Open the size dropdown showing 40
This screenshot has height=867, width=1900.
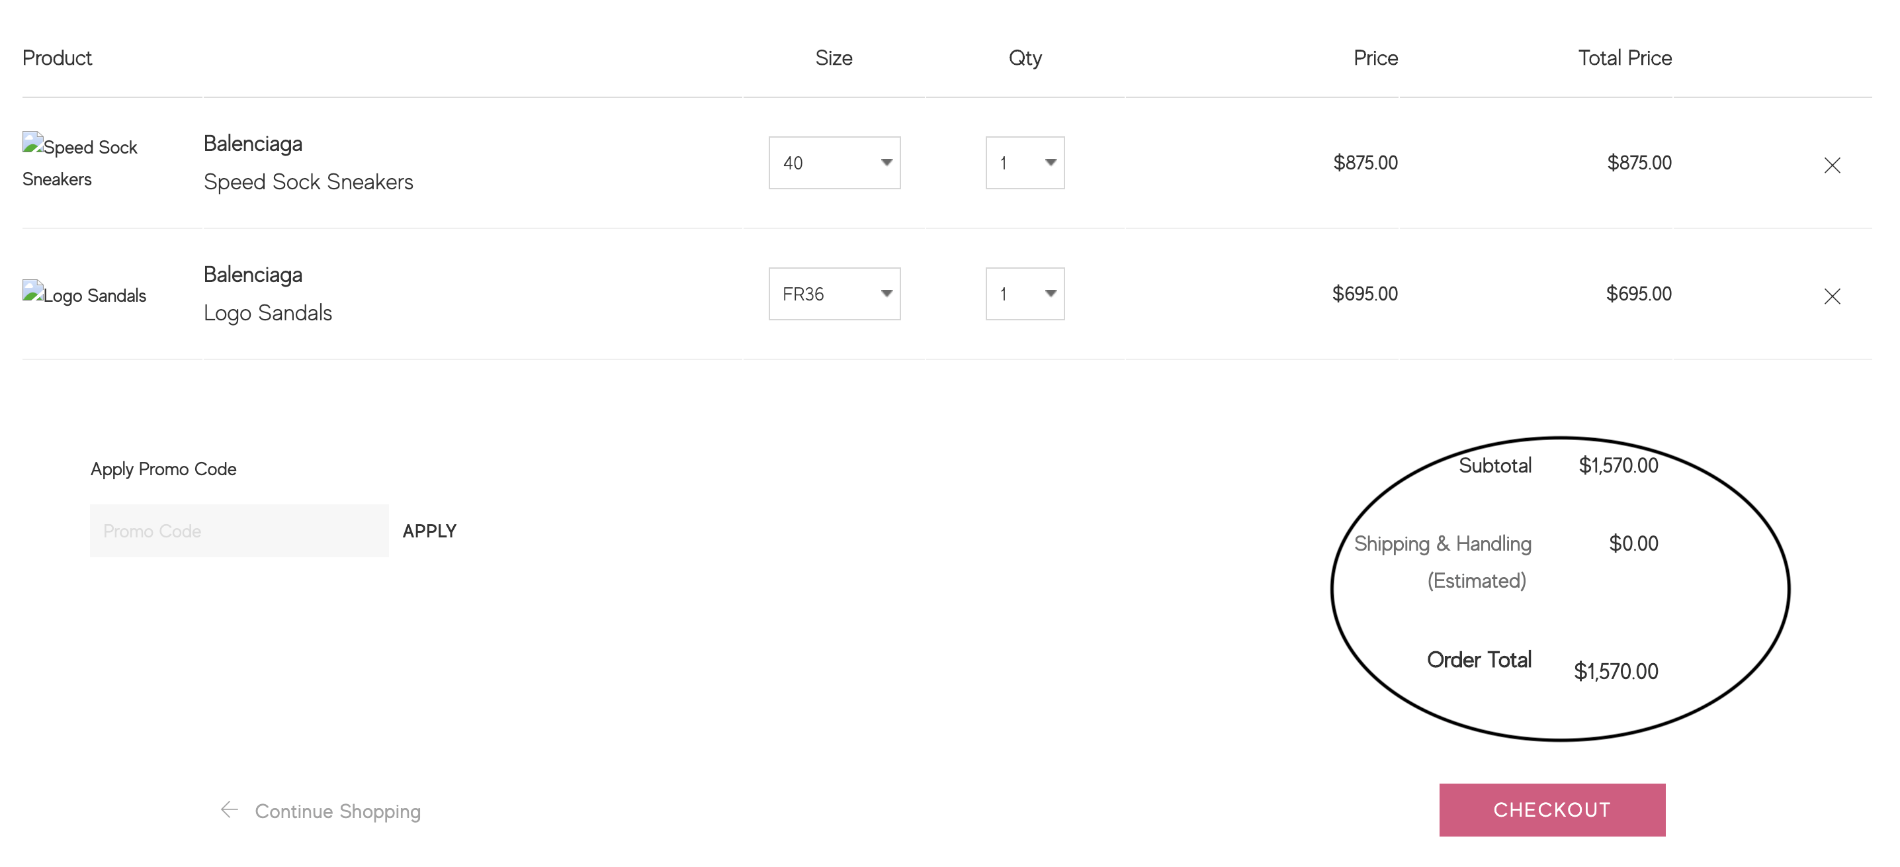click(x=834, y=162)
